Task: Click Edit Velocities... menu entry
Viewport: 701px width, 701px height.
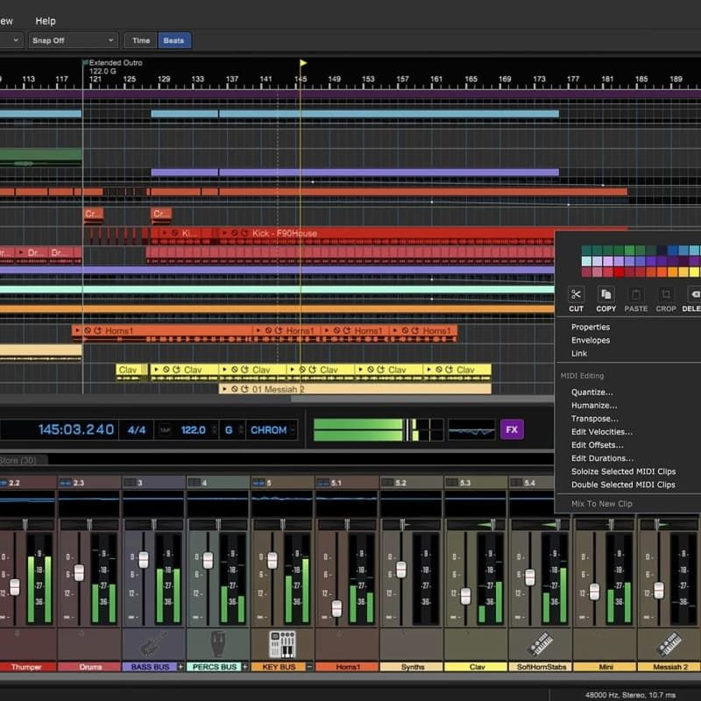Action: [x=601, y=432]
